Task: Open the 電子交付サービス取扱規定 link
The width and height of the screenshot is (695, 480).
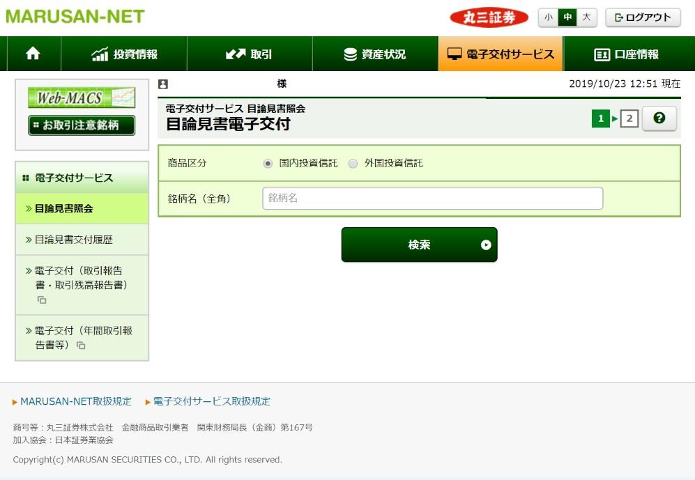Action: (x=211, y=401)
